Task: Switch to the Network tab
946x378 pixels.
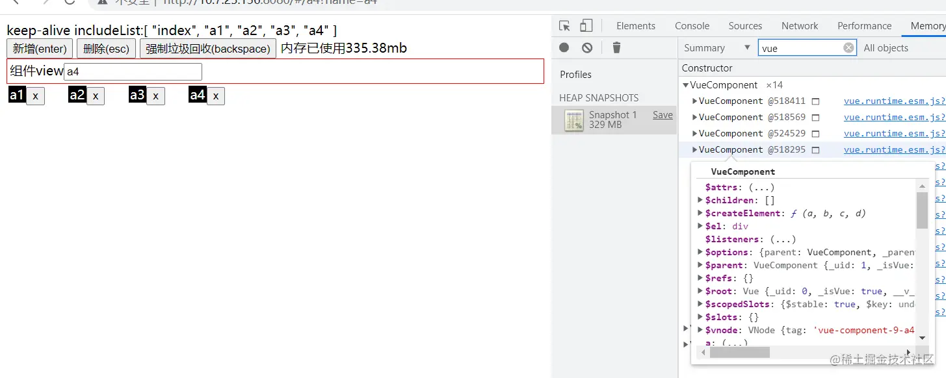Action: click(x=800, y=26)
